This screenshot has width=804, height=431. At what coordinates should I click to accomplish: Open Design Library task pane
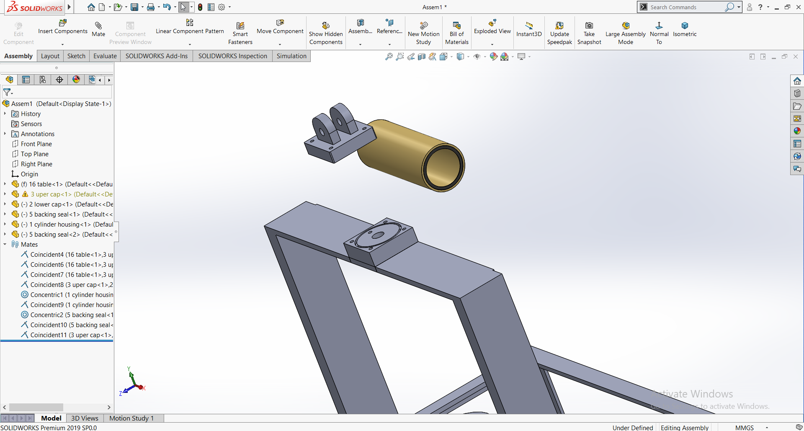pos(797,93)
